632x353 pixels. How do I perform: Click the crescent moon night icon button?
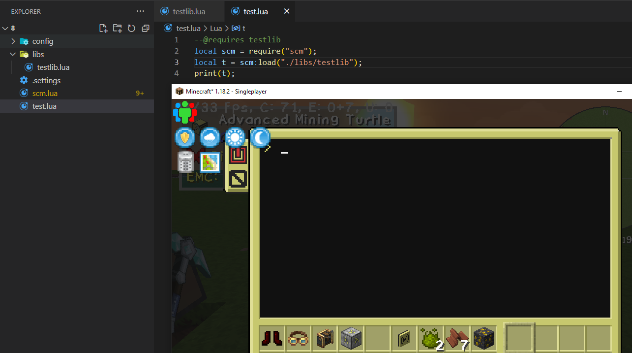point(260,138)
